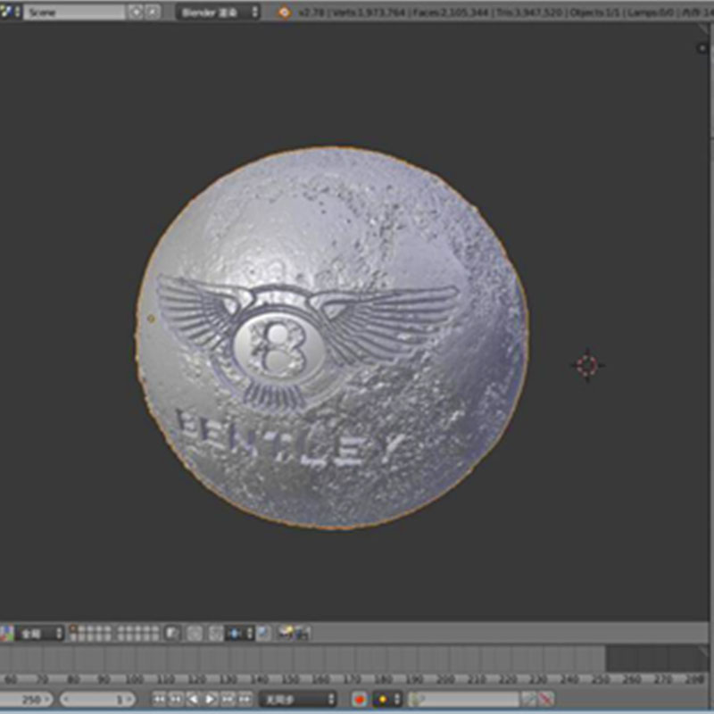Click the OpenGL render animation clapper icon

[x=303, y=634]
